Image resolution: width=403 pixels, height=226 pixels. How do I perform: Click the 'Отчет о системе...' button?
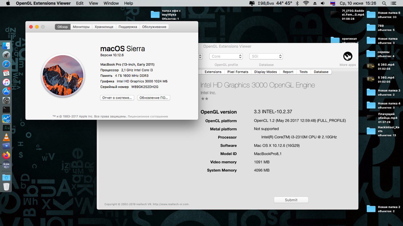tap(117, 98)
